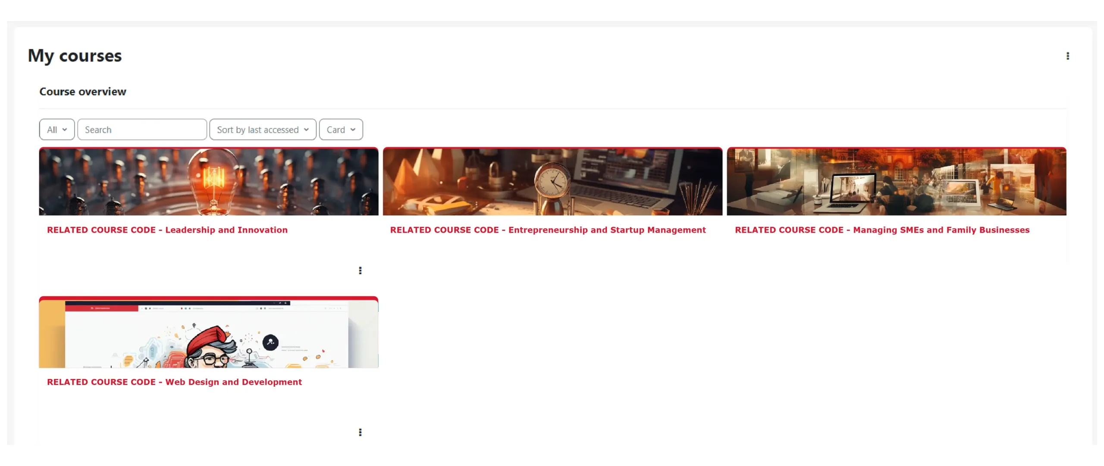Open Managing SMEs and Family Businesses link
This screenshot has height=466, width=1104.
pyautogui.click(x=882, y=230)
